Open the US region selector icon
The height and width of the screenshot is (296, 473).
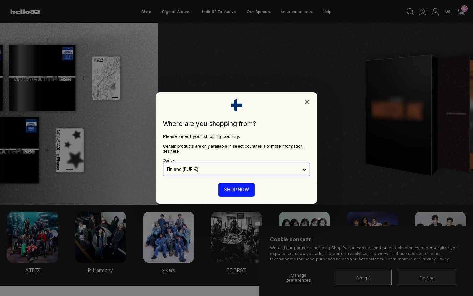coord(448,12)
